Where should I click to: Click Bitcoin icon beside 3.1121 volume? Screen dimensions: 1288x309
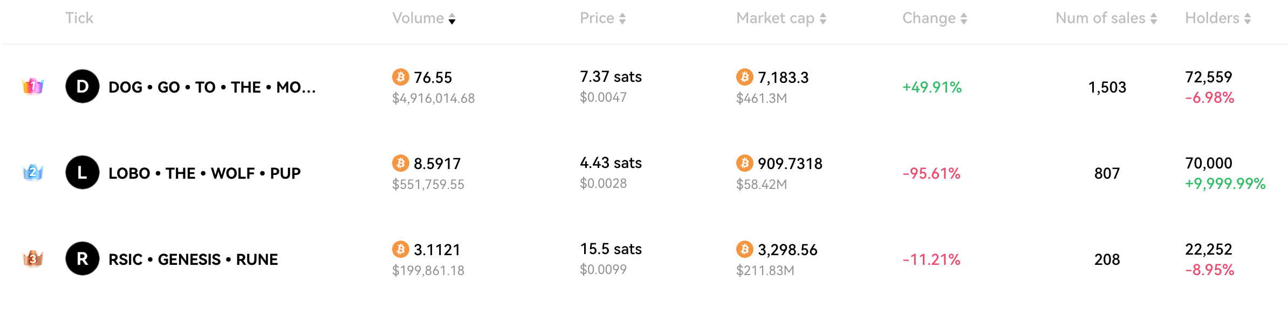click(400, 249)
